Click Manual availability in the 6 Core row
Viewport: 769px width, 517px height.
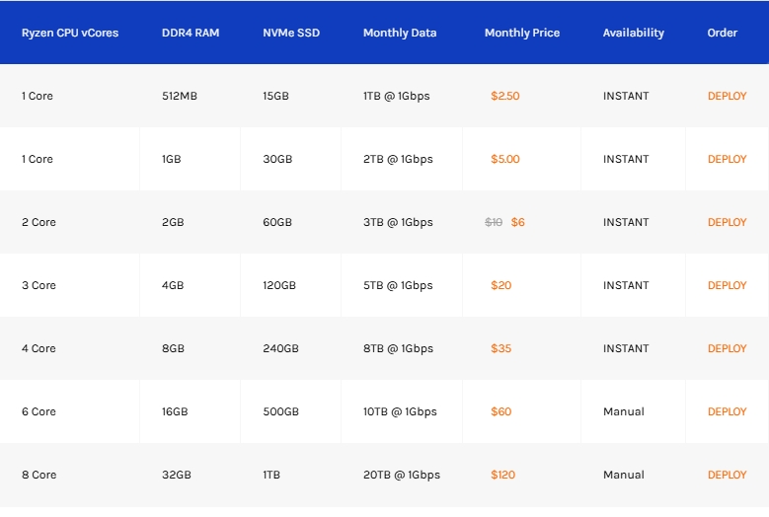(x=624, y=411)
